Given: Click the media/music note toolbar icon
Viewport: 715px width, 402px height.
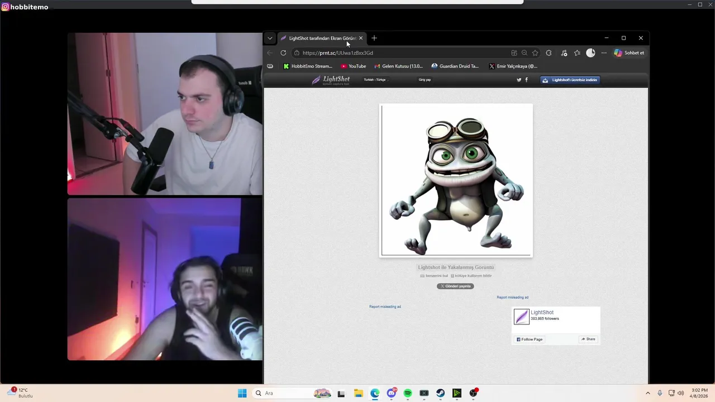Looking at the screenshot, I should (564, 53).
